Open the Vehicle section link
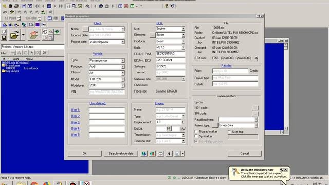This screenshot has width=329, height=185. point(98,54)
